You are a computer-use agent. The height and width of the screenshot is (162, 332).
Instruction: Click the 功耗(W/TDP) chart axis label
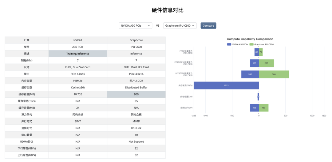(x=186, y=108)
